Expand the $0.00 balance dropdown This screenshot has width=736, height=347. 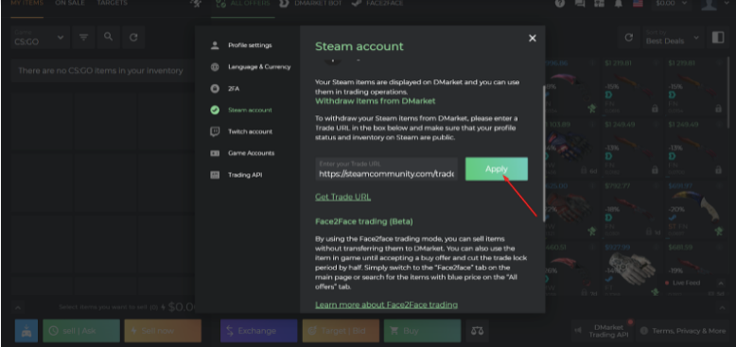672,3
